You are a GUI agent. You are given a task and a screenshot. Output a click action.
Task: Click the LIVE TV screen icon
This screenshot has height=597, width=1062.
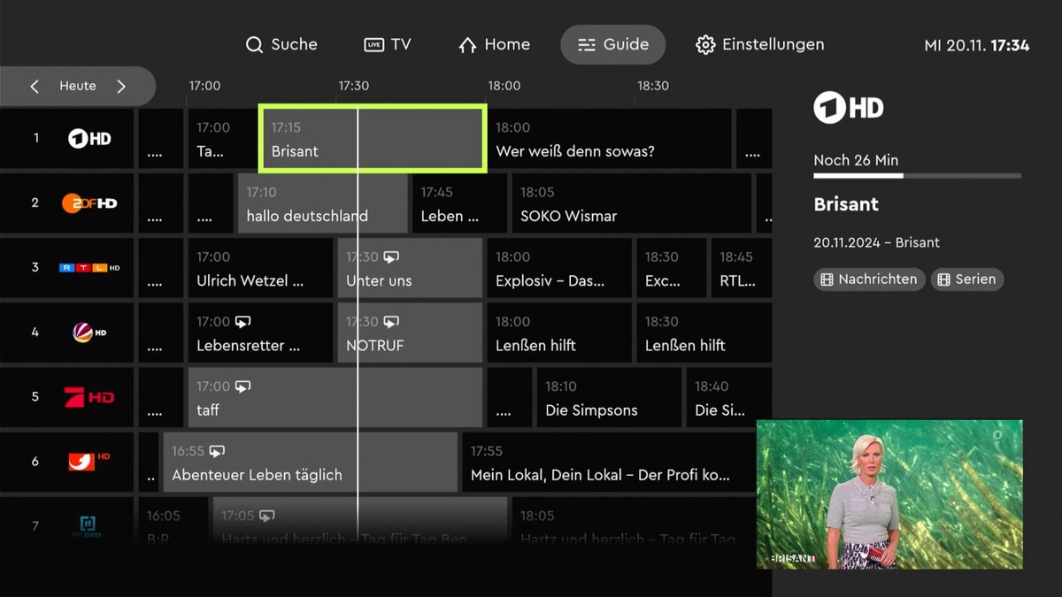pos(373,44)
